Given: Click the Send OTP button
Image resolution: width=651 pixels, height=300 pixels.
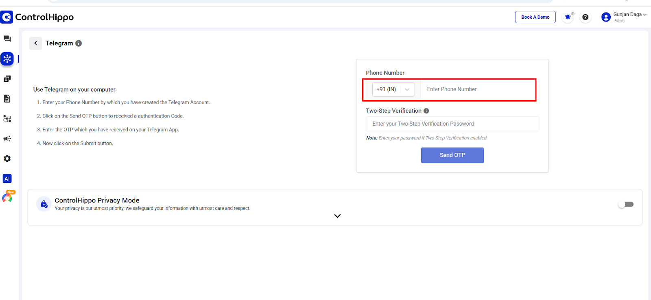Looking at the screenshot, I should coord(452,155).
